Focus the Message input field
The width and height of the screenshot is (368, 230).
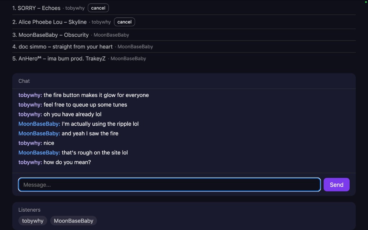tap(169, 185)
